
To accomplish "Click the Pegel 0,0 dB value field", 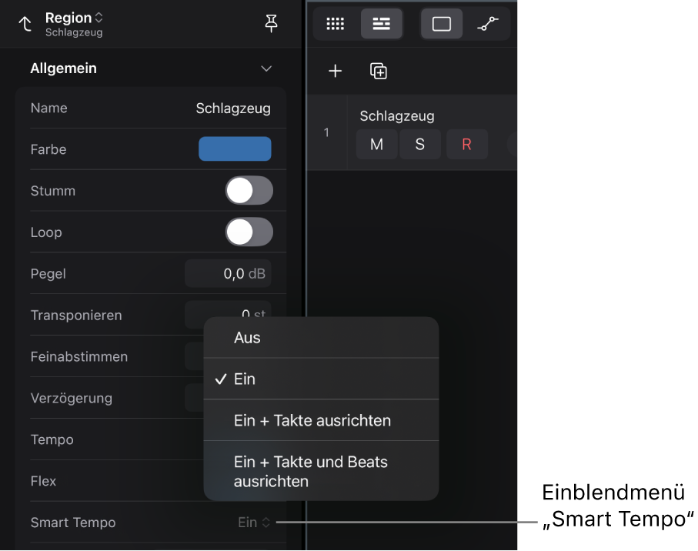I will point(228,273).
